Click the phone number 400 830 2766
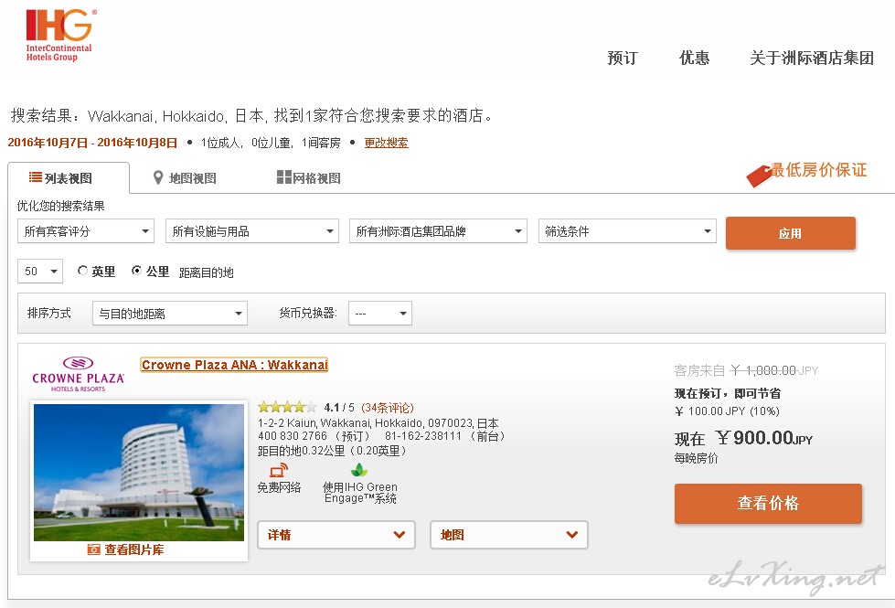 coord(293,436)
